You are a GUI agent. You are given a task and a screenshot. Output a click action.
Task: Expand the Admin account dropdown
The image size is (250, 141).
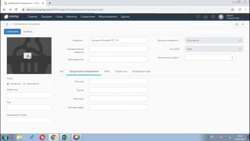235,17
